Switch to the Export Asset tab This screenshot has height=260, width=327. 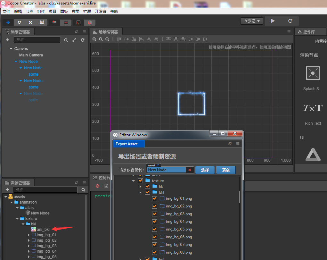(x=127, y=144)
